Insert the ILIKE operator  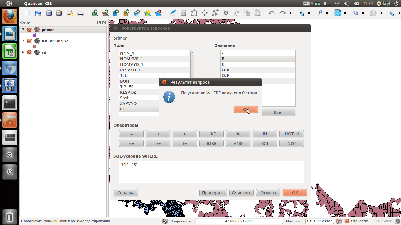point(211,144)
